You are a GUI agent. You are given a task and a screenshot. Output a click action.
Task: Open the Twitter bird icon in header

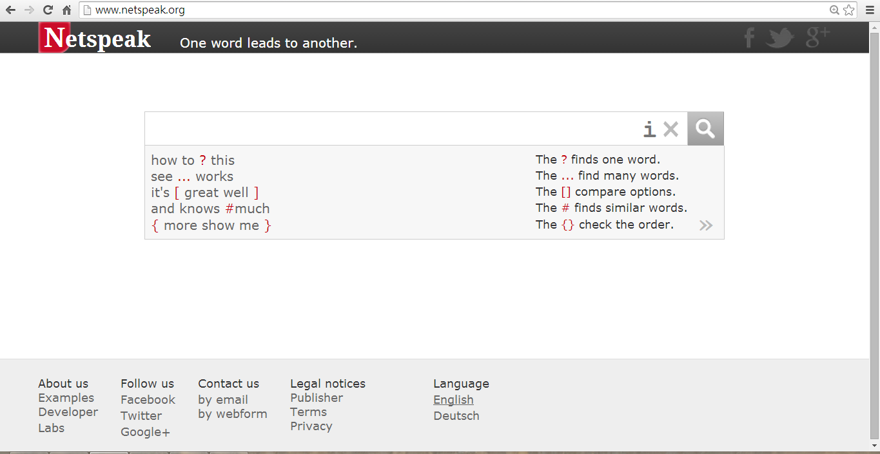click(779, 38)
